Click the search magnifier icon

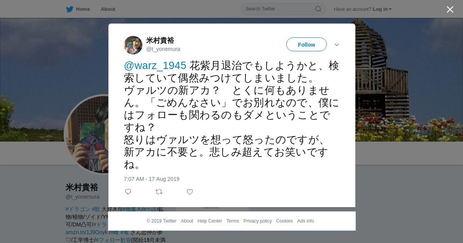[x=318, y=9]
